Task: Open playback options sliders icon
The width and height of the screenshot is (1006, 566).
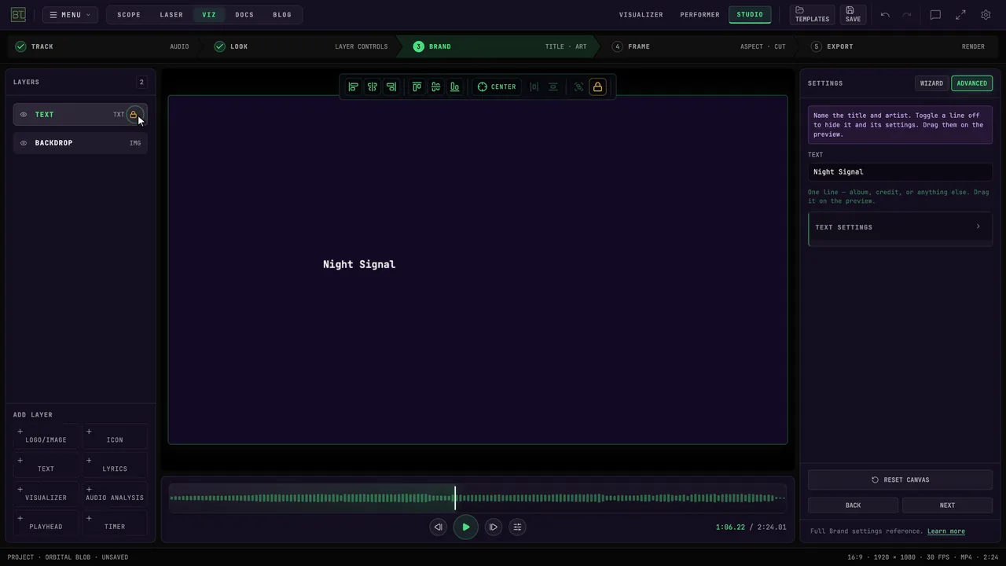Action: coord(517,527)
